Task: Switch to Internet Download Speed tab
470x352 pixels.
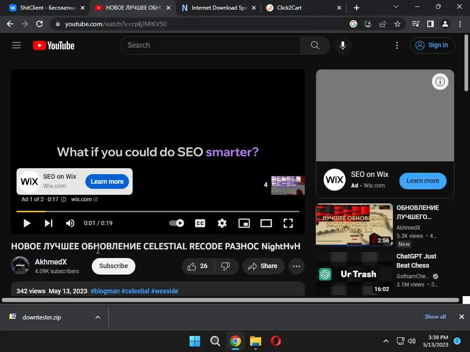Action: click(218, 8)
